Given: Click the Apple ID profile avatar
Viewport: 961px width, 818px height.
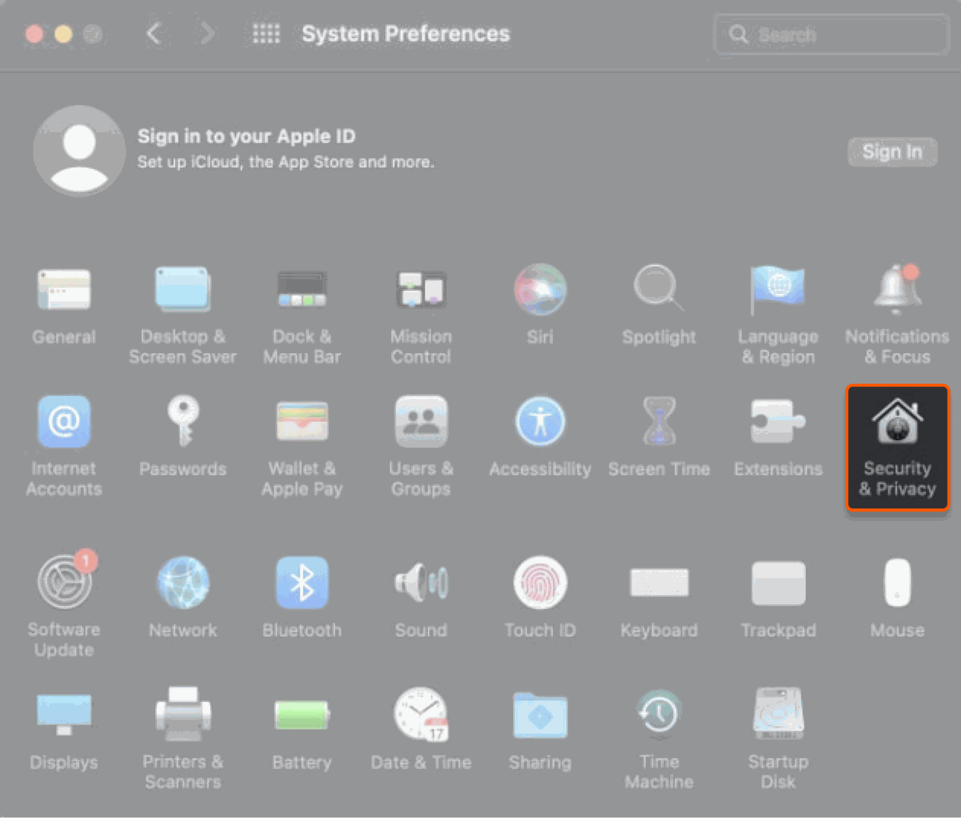Looking at the screenshot, I should (x=79, y=150).
